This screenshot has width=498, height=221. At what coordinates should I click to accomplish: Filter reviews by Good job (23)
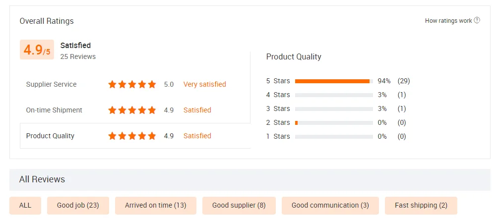78,206
